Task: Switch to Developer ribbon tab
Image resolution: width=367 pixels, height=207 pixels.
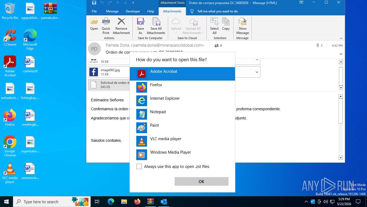Action: point(133,11)
